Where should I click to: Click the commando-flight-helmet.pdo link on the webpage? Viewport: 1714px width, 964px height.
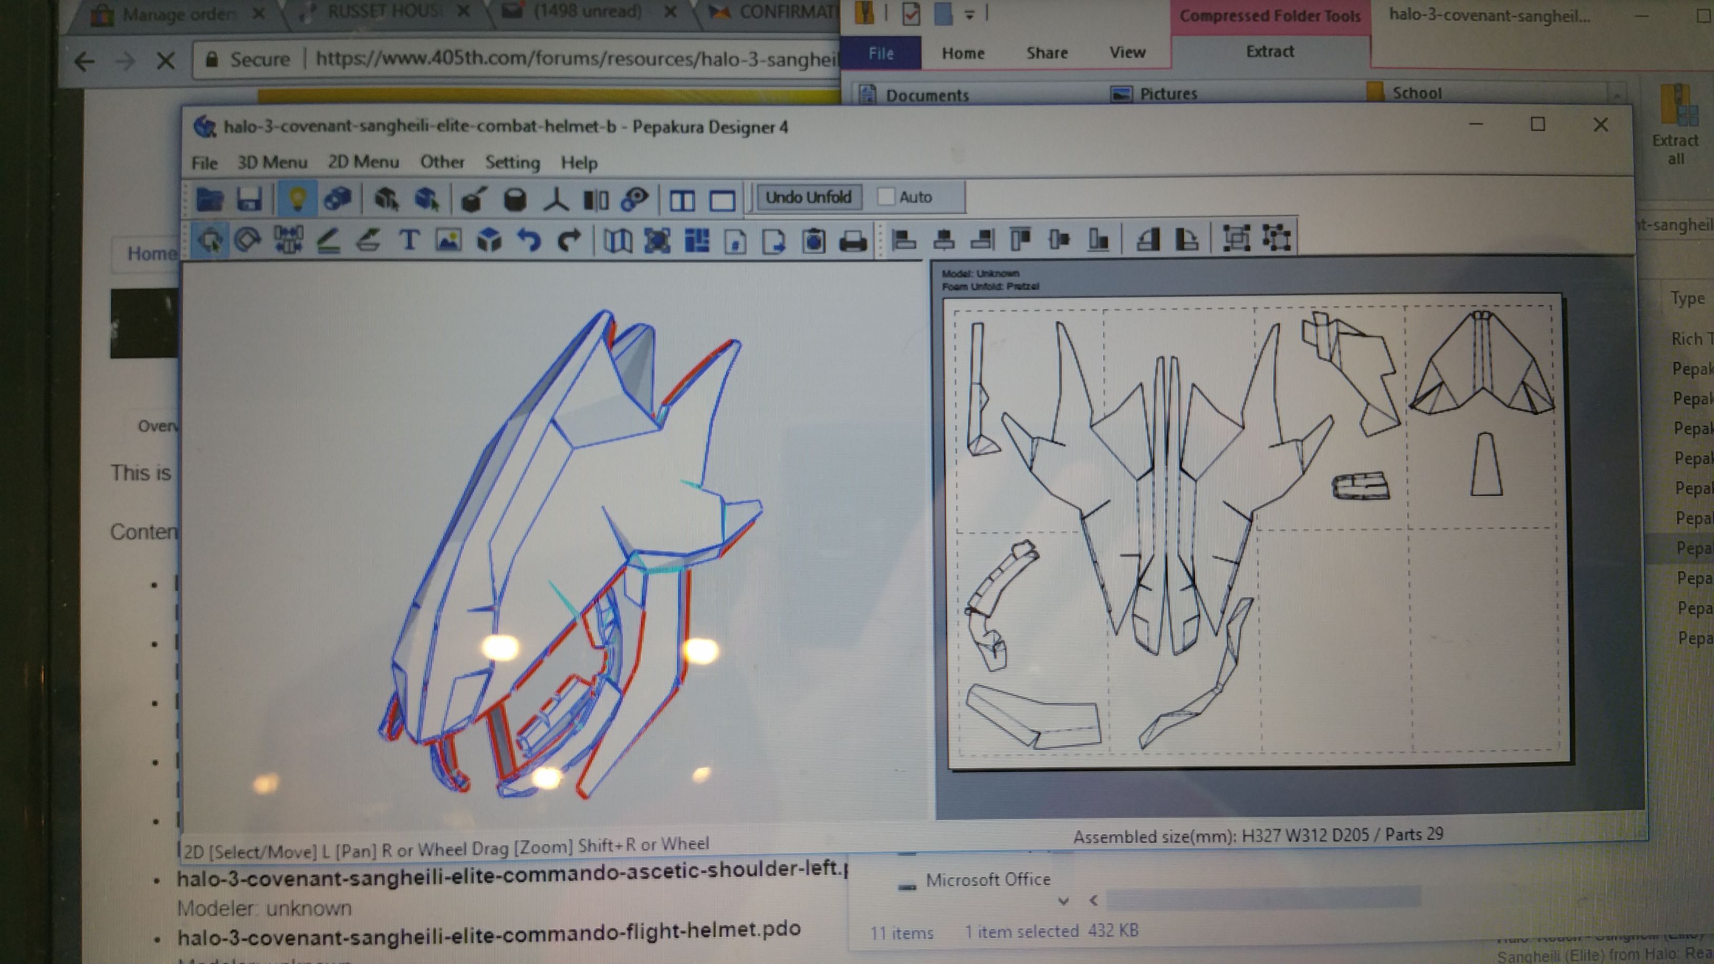[488, 932]
